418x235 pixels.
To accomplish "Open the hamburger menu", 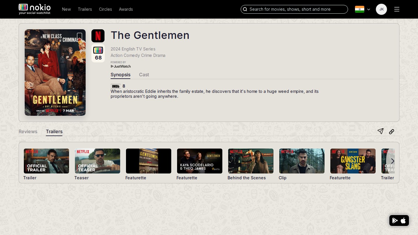I will point(397,9).
